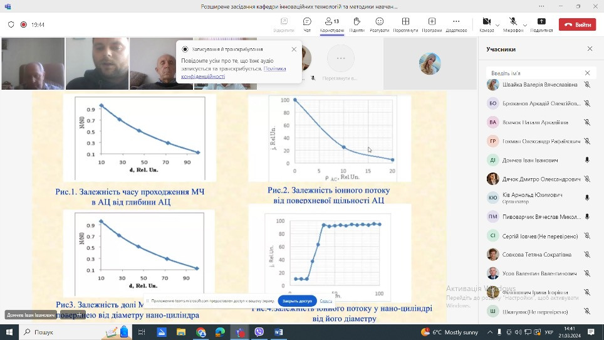Open Додатково more actions menu
The width and height of the screenshot is (604, 340).
[456, 24]
